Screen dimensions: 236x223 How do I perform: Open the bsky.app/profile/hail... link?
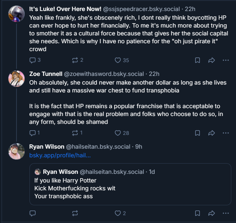(60, 155)
